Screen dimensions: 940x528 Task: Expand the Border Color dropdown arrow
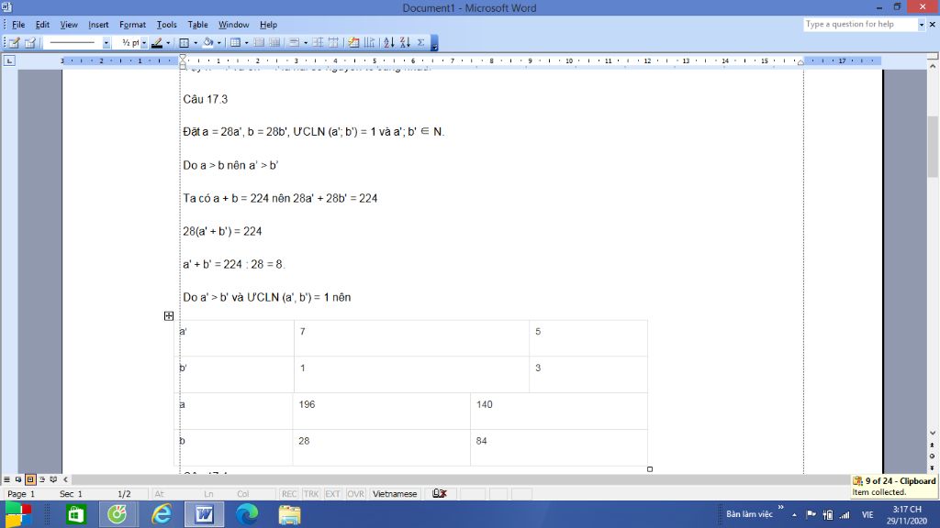coord(168,42)
